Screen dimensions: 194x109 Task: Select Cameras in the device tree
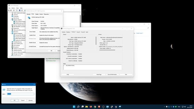coord(15,15)
